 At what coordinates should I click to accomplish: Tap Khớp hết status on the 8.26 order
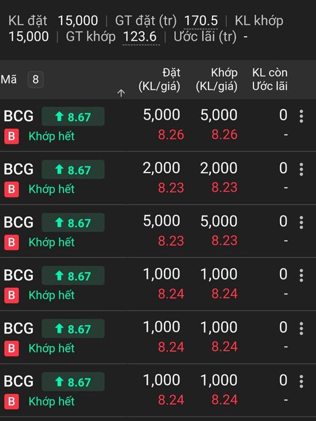coord(52,136)
